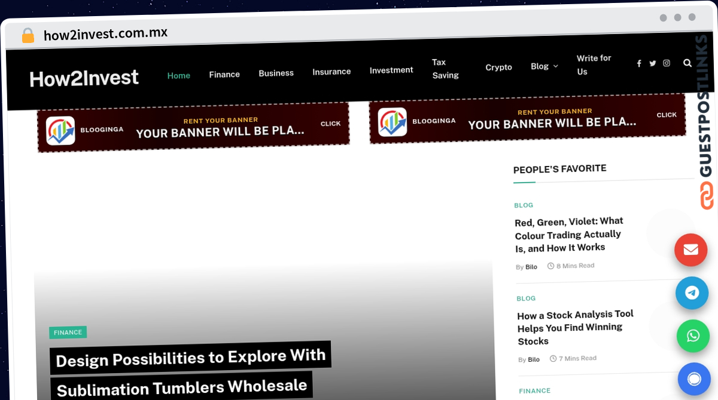
Task: Click the how2invest.com.mx address bar
Action: (x=105, y=34)
